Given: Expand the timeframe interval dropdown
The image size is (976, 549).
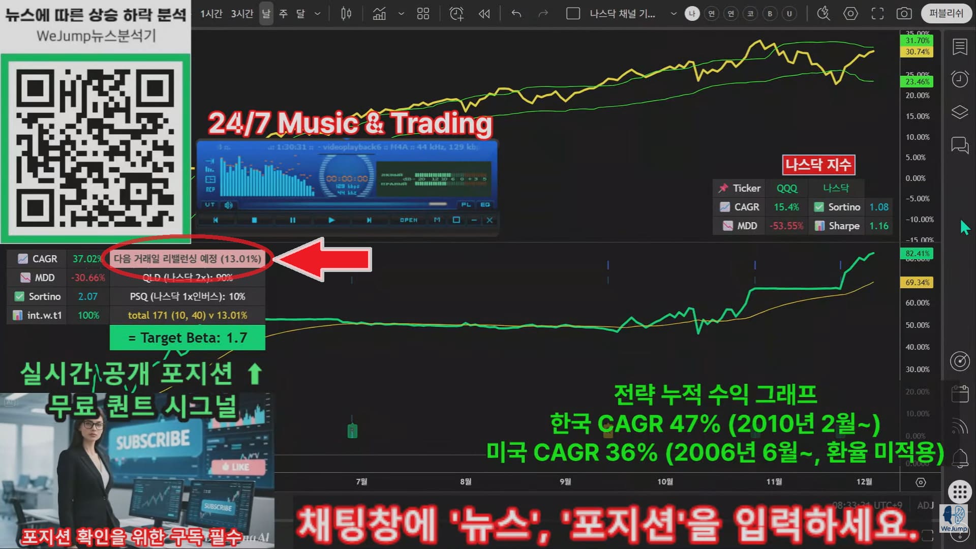Looking at the screenshot, I should click(318, 14).
